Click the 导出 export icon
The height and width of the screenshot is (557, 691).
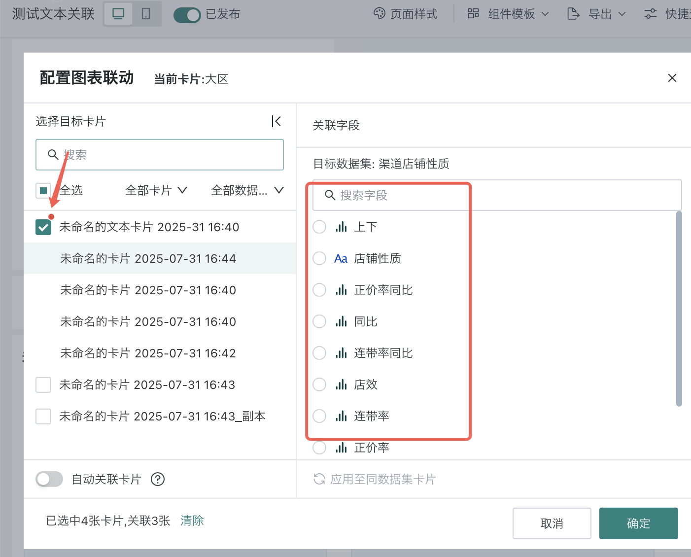tap(573, 14)
